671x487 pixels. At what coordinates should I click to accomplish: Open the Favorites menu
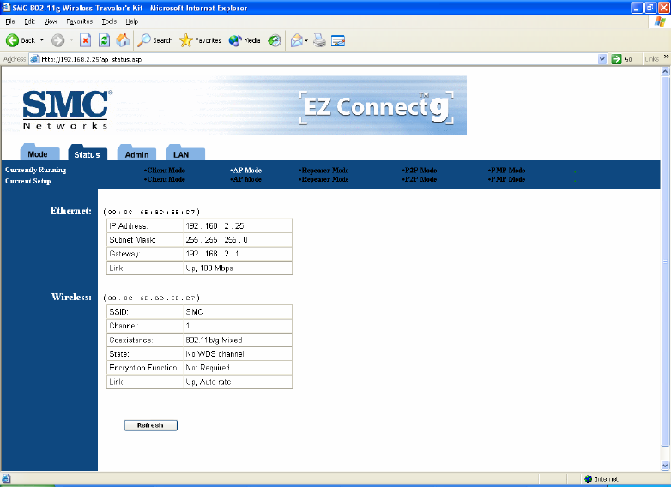pos(79,21)
